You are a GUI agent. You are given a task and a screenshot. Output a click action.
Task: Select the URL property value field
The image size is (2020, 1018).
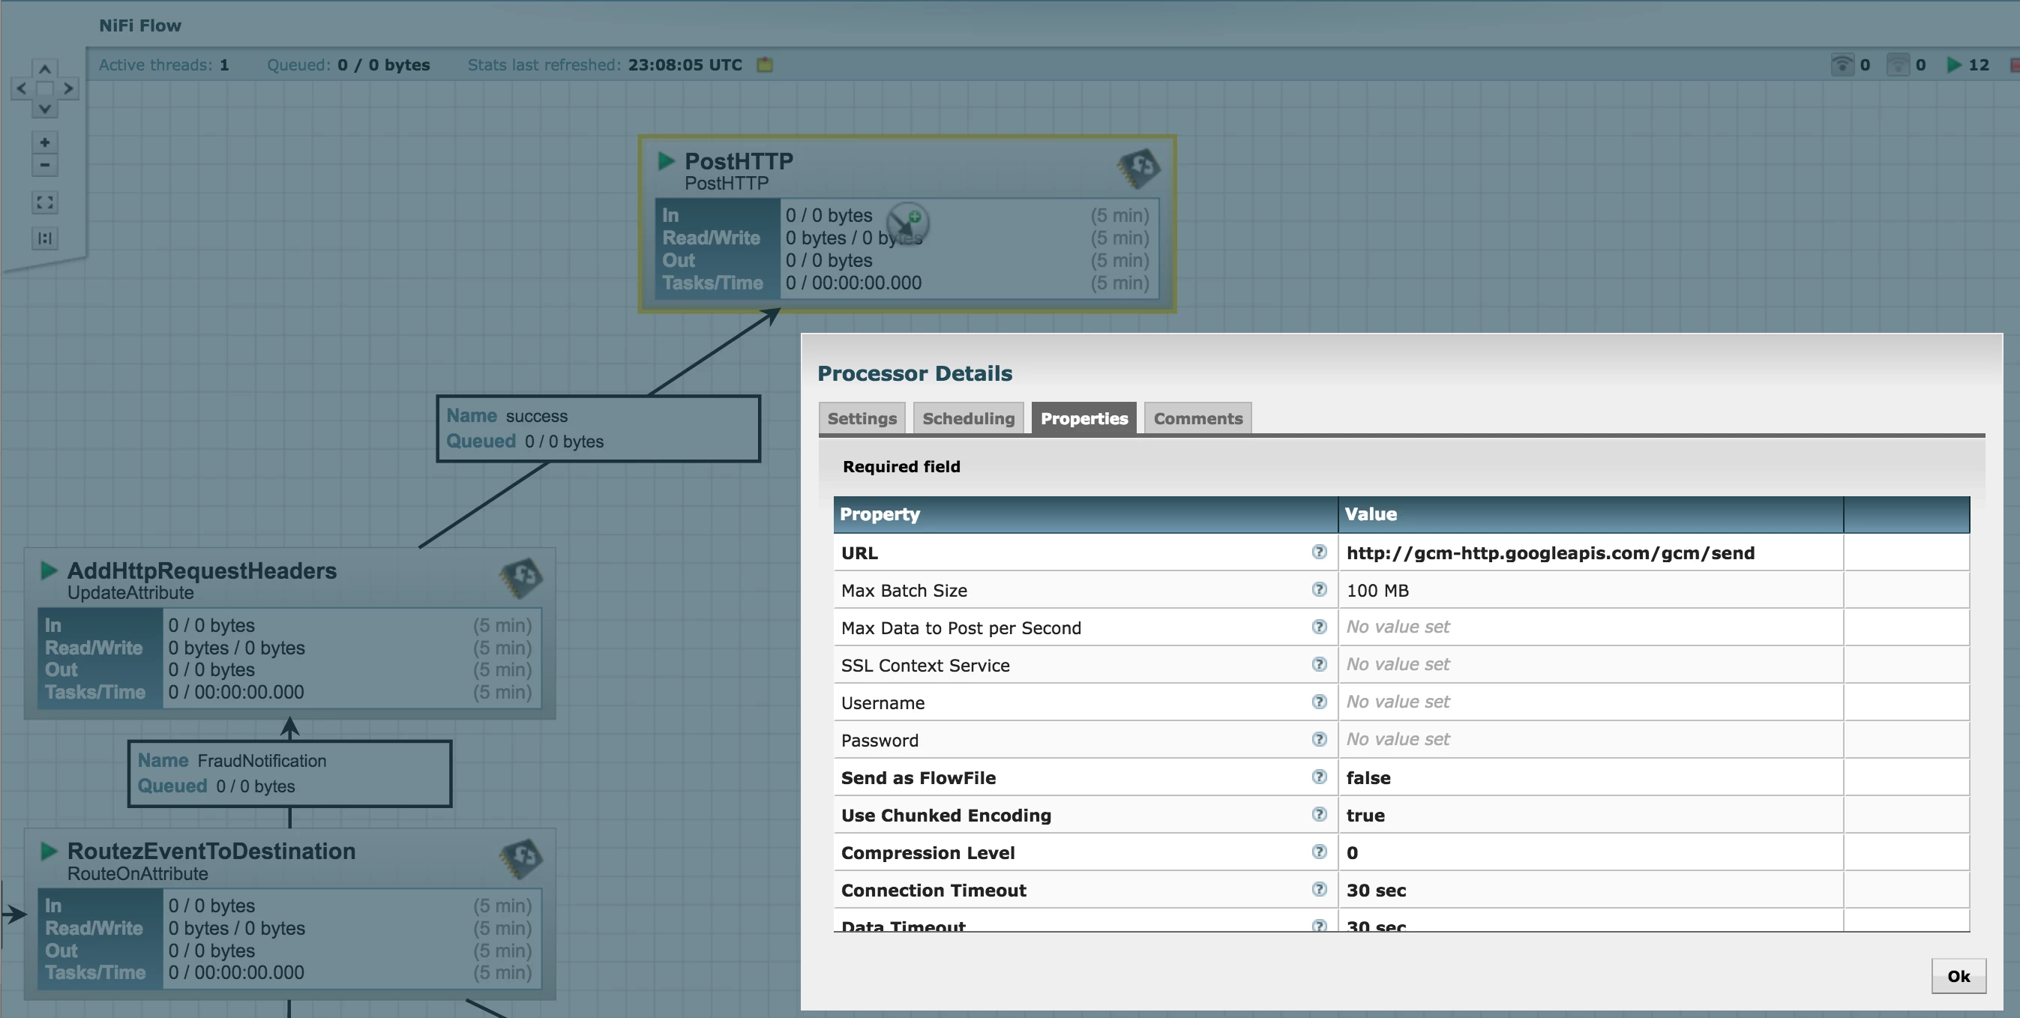click(x=1590, y=552)
